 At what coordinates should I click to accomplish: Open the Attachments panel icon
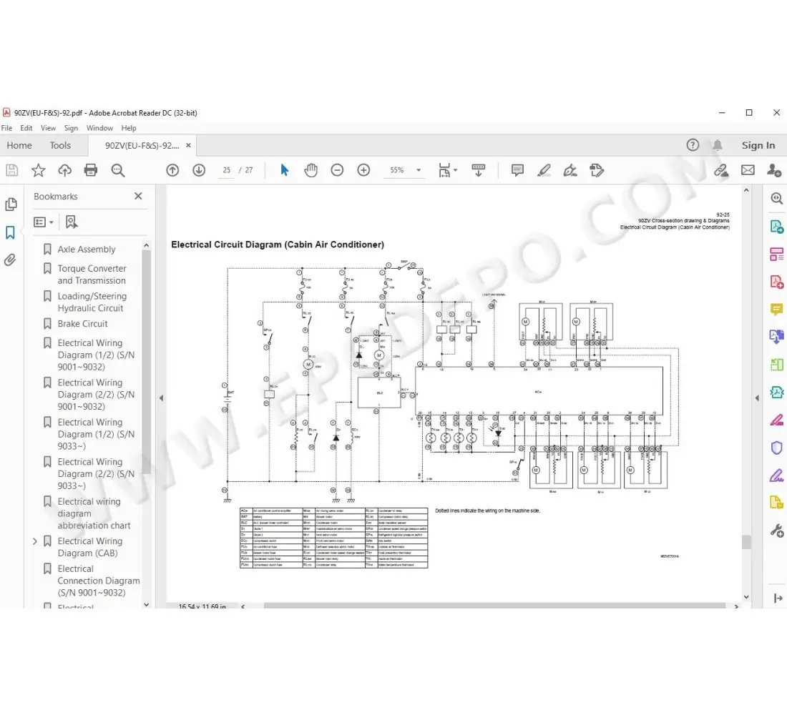pyautogui.click(x=11, y=260)
